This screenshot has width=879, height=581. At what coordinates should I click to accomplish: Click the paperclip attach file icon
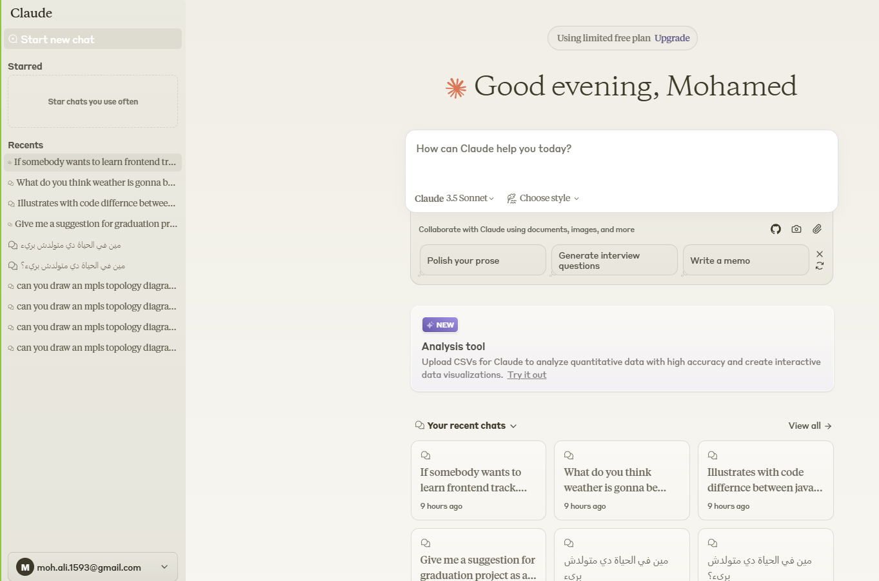pyautogui.click(x=817, y=229)
